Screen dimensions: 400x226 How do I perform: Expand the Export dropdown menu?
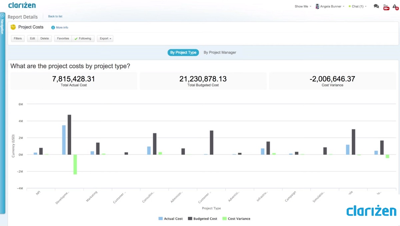coord(105,39)
